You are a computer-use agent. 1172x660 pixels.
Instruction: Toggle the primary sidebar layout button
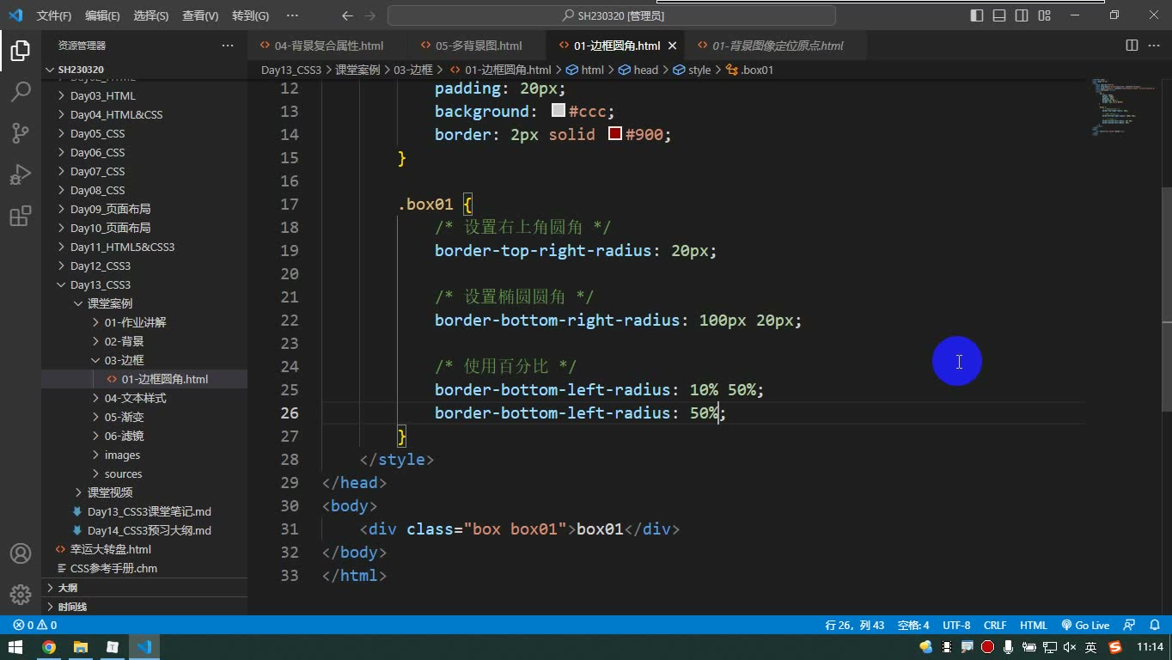coord(977,15)
